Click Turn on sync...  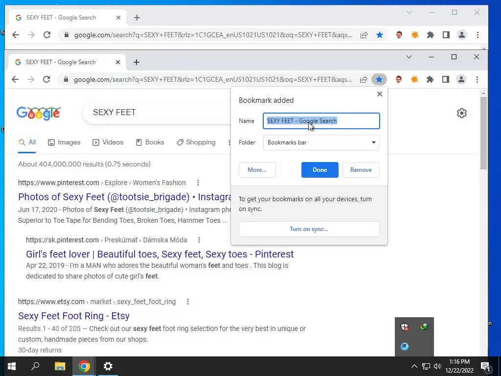(309, 229)
